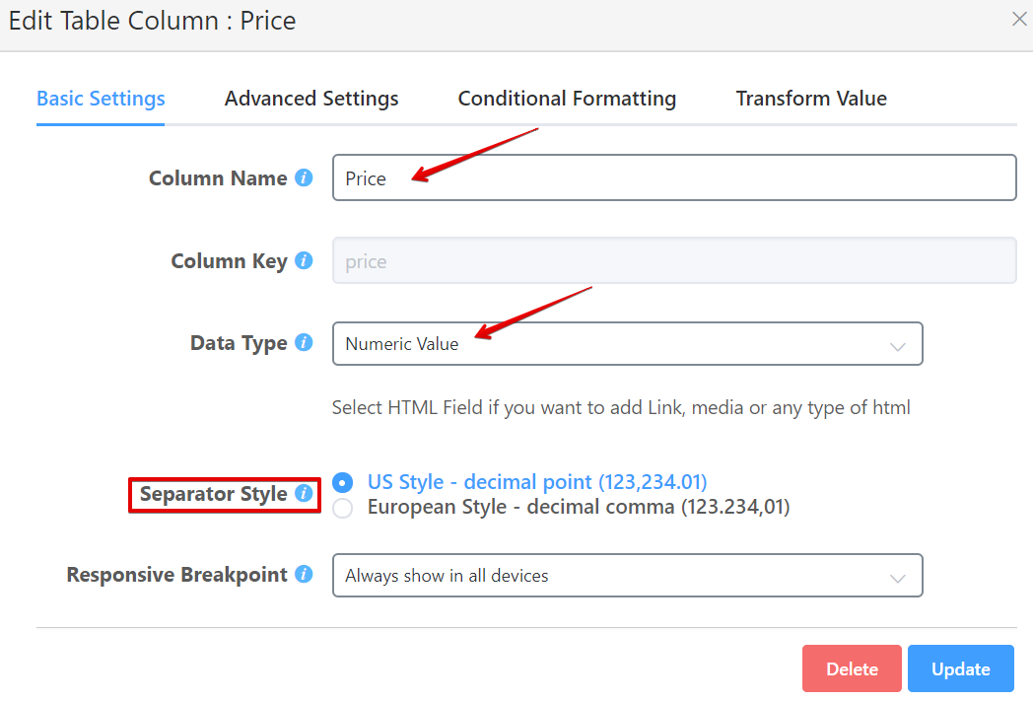Click chevron on Always show in all devices

[897, 578]
